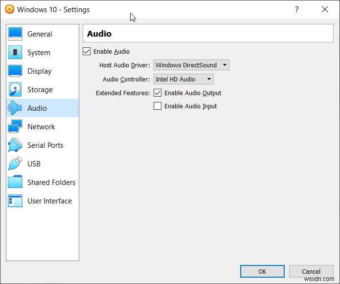Click the System chip icon
The width and height of the screenshot is (340, 284).
(15, 52)
